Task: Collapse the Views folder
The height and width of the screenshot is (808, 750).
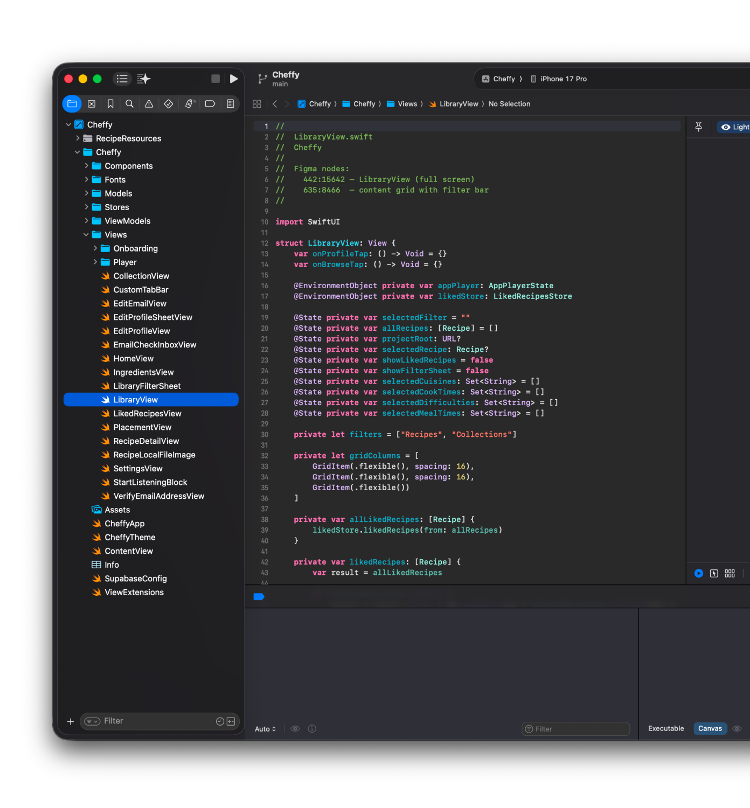Action: coord(86,234)
